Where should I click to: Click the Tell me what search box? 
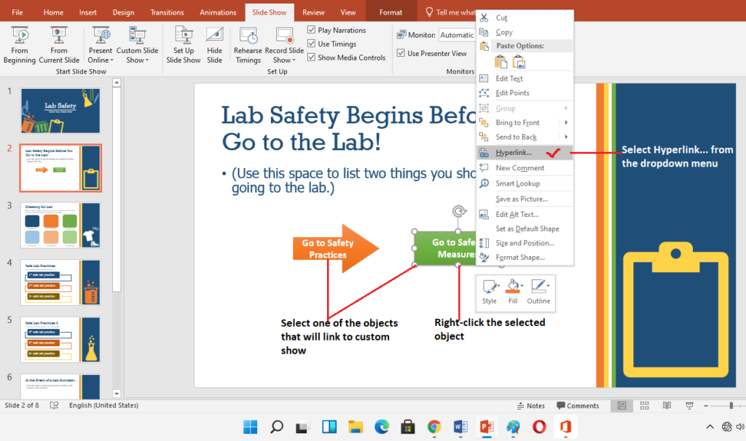point(450,12)
